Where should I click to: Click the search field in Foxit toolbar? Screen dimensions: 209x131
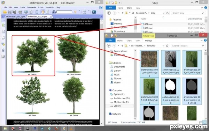[x=64, y=12]
